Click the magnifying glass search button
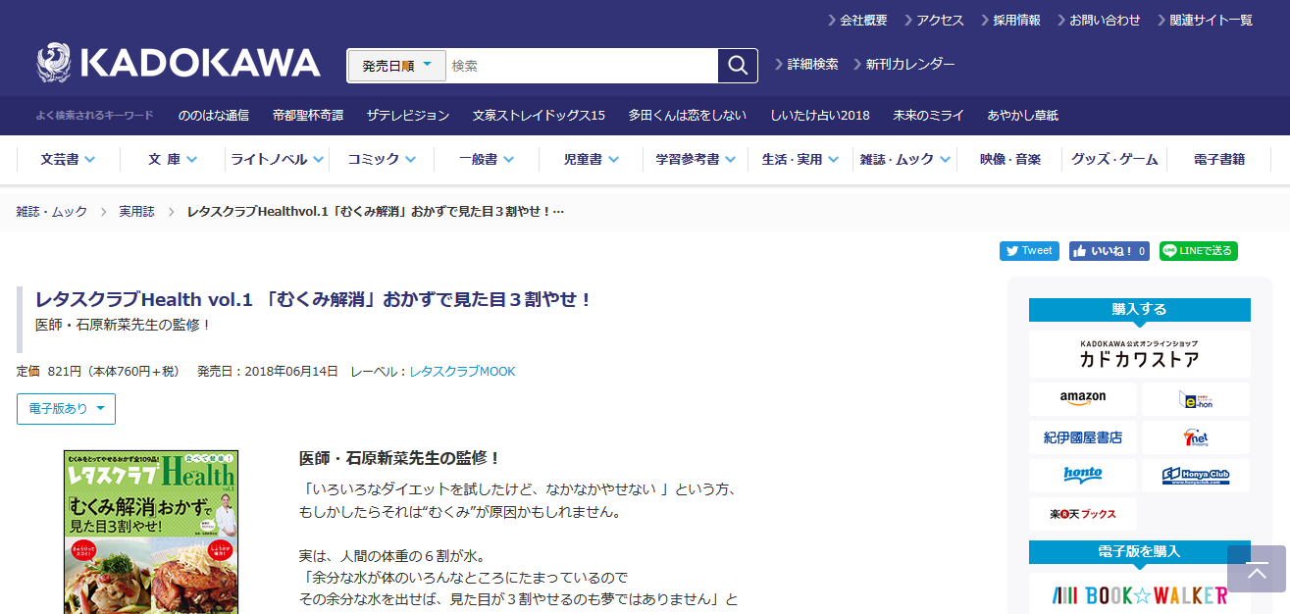The image size is (1290, 614). 738,66
